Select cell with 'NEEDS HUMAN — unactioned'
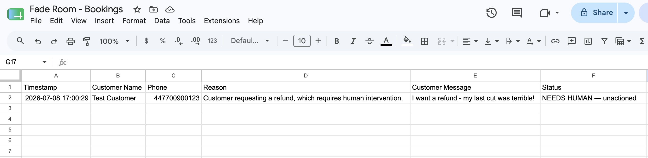The width and height of the screenshot is (648, 158). click(594, 98)
